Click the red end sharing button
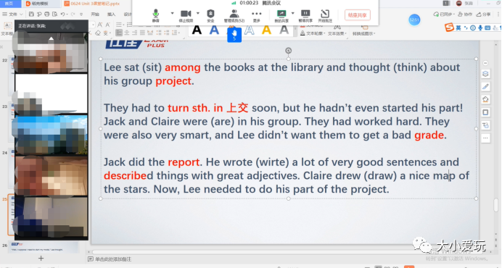The width and height of the screenshot is (502, 268). click(x=358, y=15)
